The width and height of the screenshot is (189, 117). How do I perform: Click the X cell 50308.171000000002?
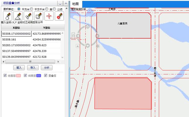tap(16, 34)
